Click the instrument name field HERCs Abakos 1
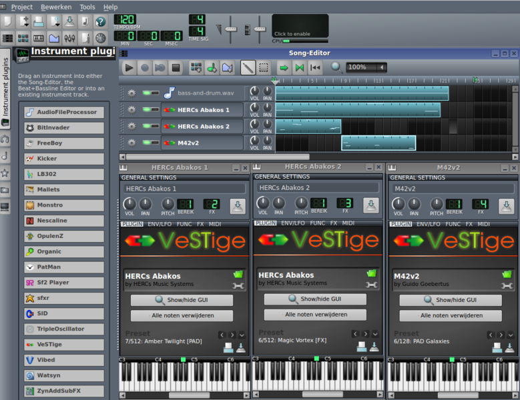520x400 pixels. click(x=184, y=189)
